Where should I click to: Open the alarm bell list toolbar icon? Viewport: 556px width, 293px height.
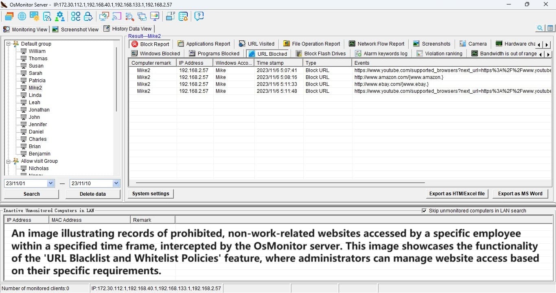(183, 16)
